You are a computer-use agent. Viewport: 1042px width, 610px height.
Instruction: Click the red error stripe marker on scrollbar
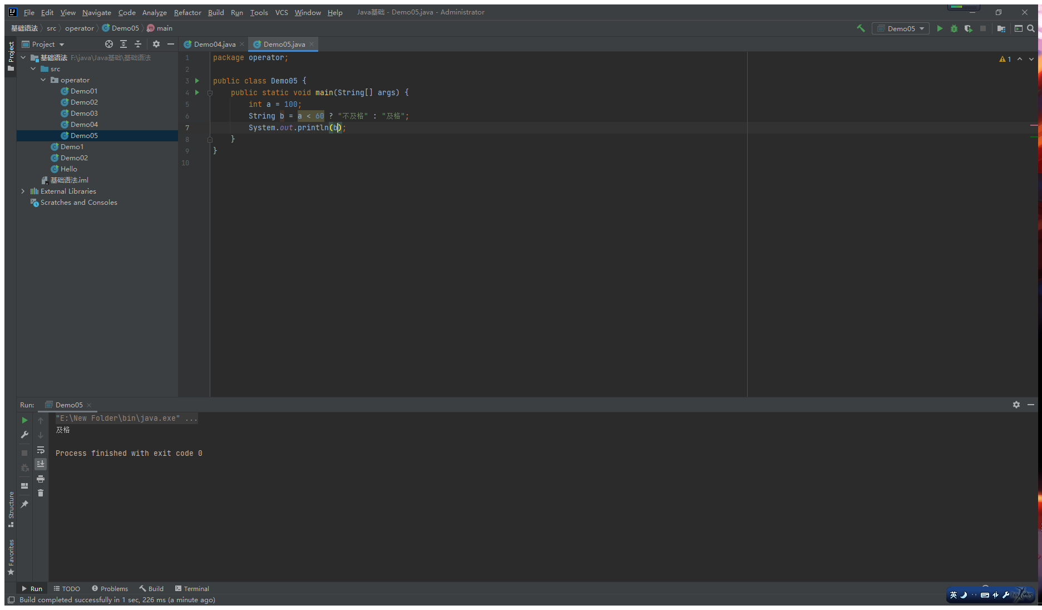[x=1034, y=125]
